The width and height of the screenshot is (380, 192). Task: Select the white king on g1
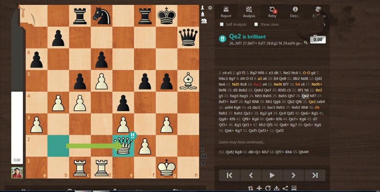point(166,167)
